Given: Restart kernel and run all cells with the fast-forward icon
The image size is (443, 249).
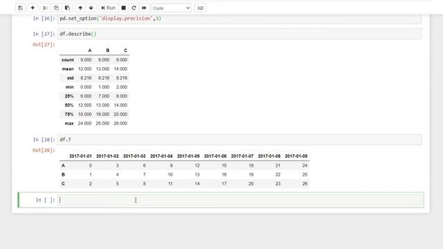Looking at the screenshot, I should pos(144,8).
